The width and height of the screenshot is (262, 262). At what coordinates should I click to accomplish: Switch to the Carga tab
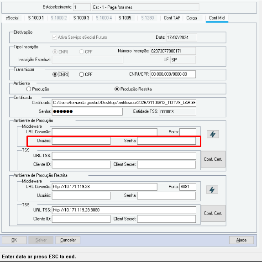coord(192,18)
